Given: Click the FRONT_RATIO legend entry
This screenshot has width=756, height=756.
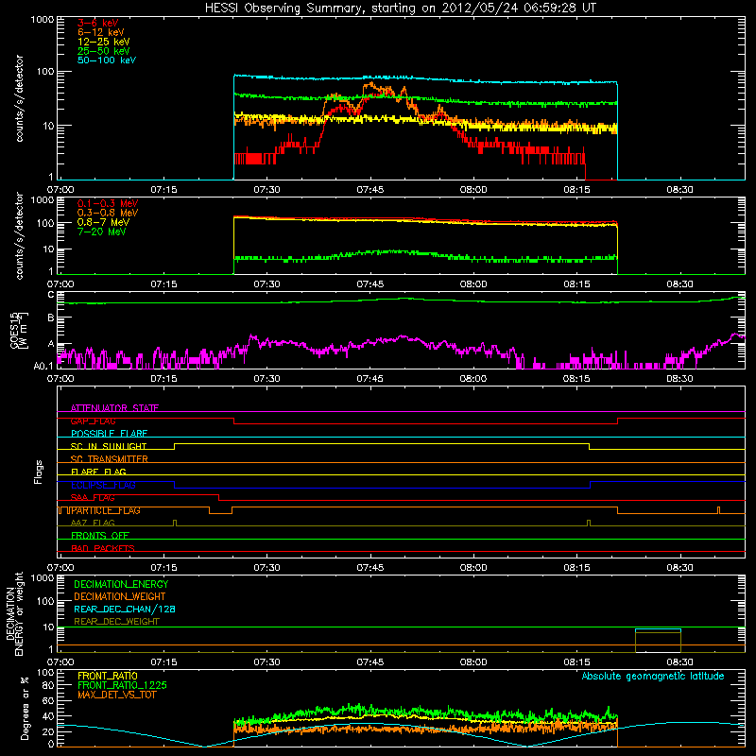Looking at the screenshot, I should [108, 676].
